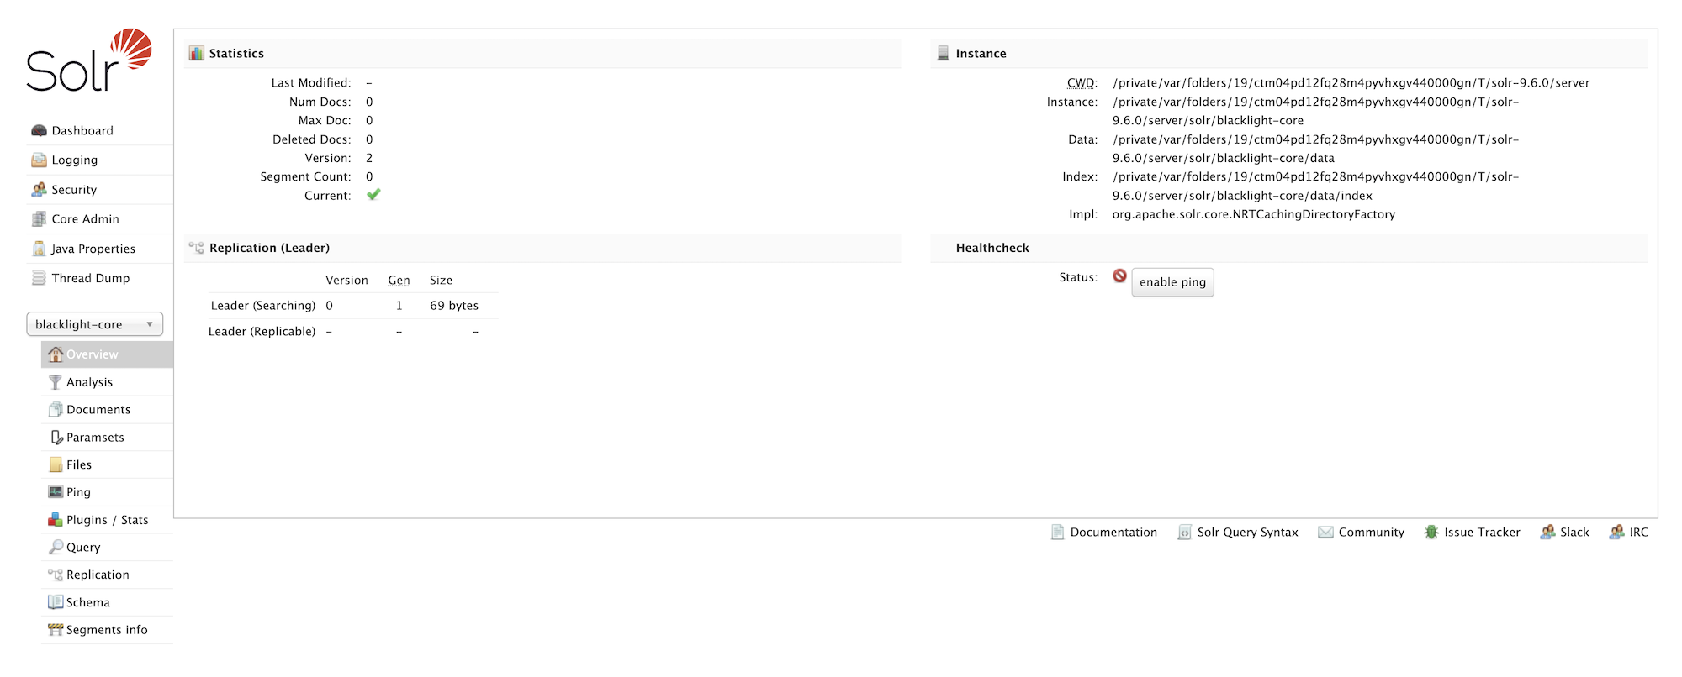1682x677 pixels.
Task: Click the Security people icon
Action: [39, 190]
